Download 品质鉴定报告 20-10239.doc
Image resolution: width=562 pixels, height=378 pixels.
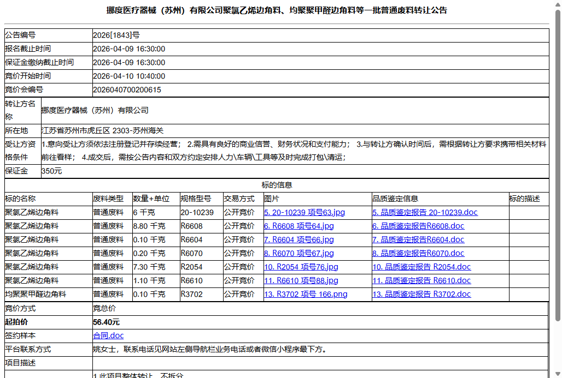425,212
